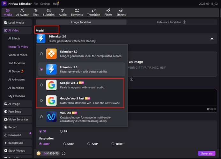Click the Elements toolbar icon

tap(77, 10)
